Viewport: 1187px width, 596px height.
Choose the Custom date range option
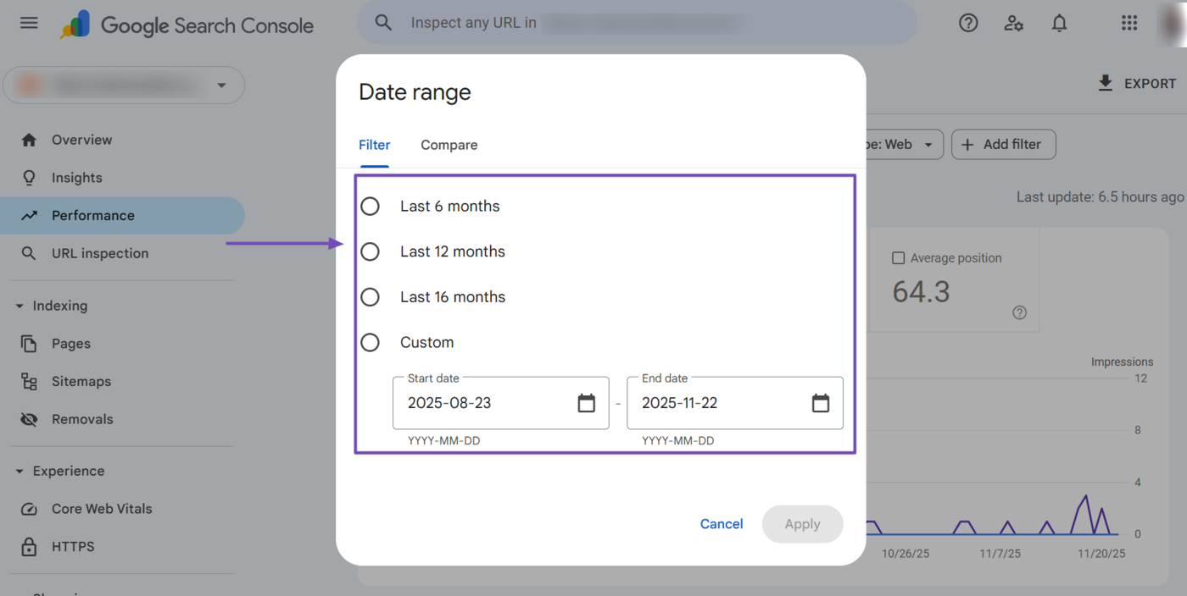pos(370,342)
